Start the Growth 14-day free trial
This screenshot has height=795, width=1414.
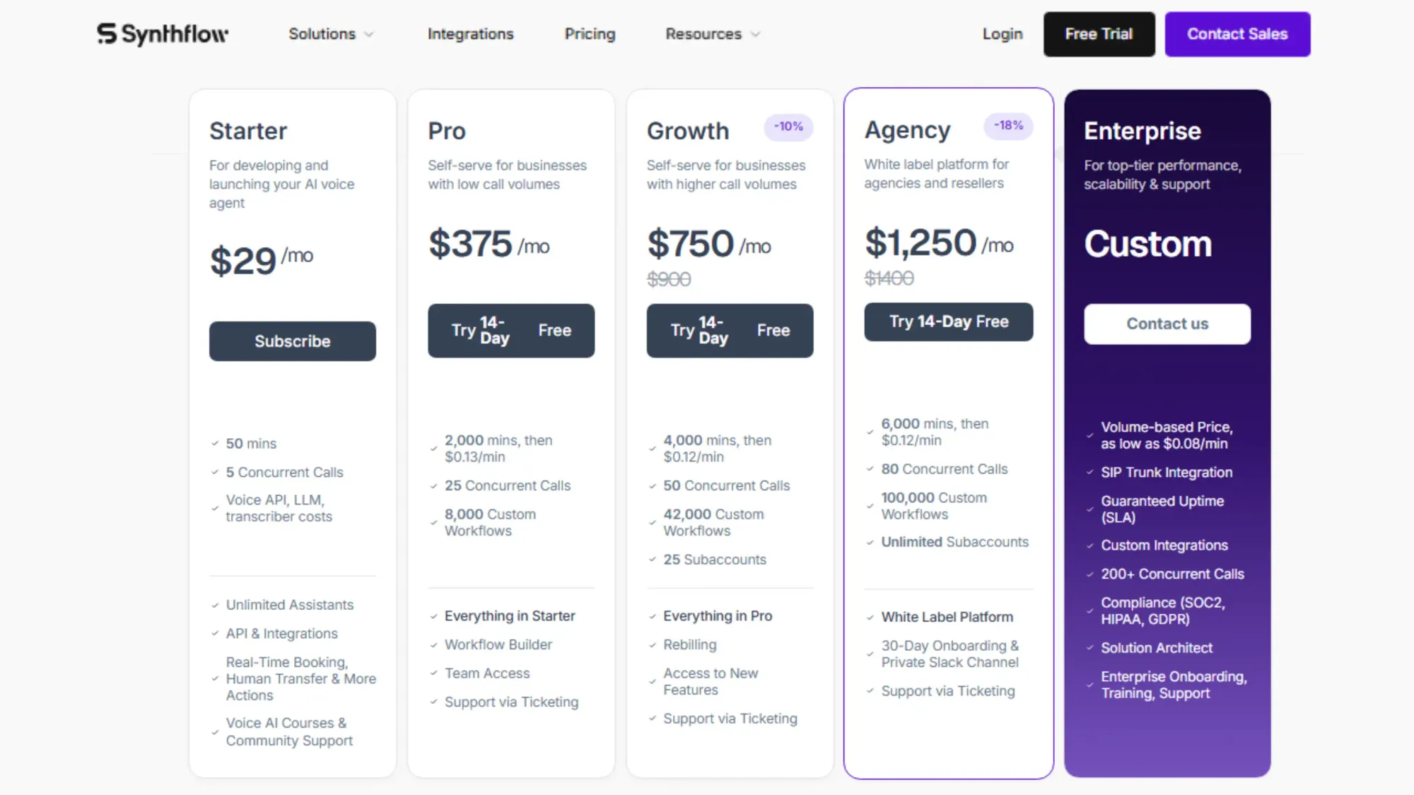click(x=730, y=330)
